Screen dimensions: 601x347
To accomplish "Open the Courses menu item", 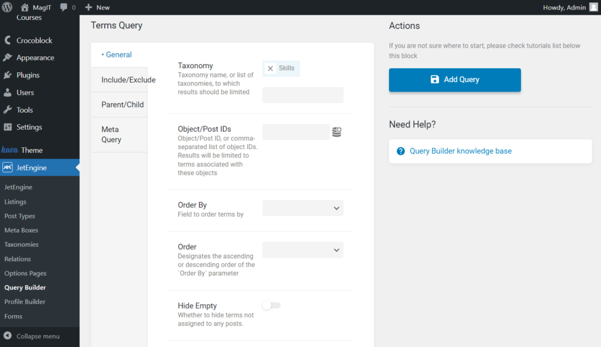I will (x=29, y=18).
